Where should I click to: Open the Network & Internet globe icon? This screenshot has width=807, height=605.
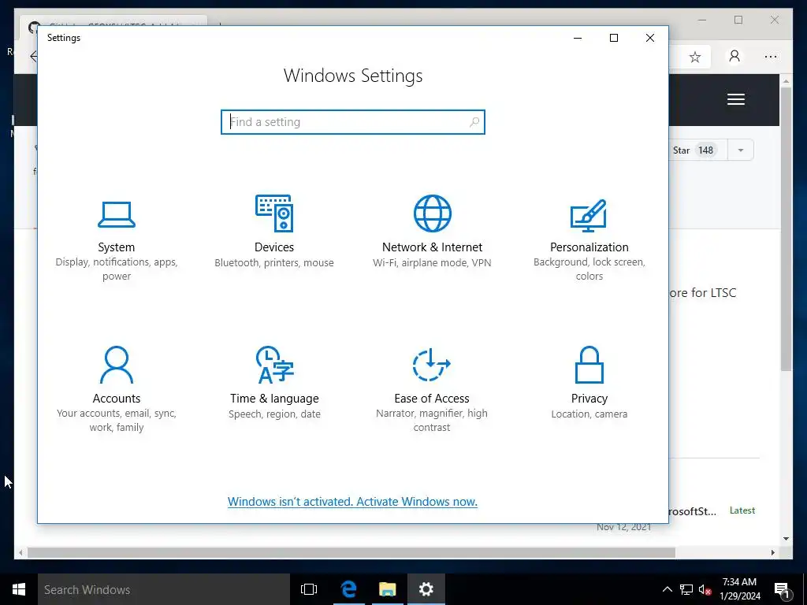433,213
